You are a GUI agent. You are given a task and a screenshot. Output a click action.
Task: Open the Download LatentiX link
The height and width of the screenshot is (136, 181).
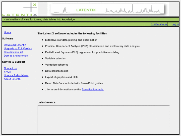click(x=15, y=45)
